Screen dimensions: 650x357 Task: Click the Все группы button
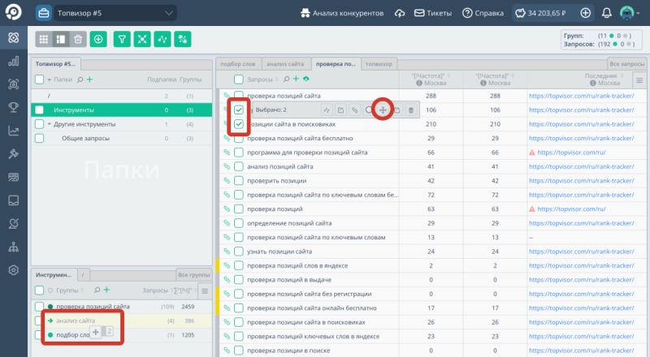click(193, 276)
